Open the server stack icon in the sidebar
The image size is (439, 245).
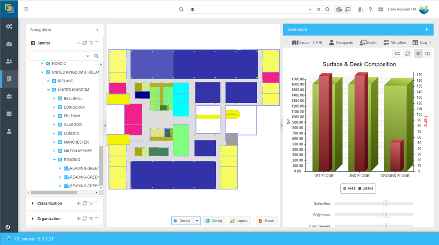click(x=9, y=114)
